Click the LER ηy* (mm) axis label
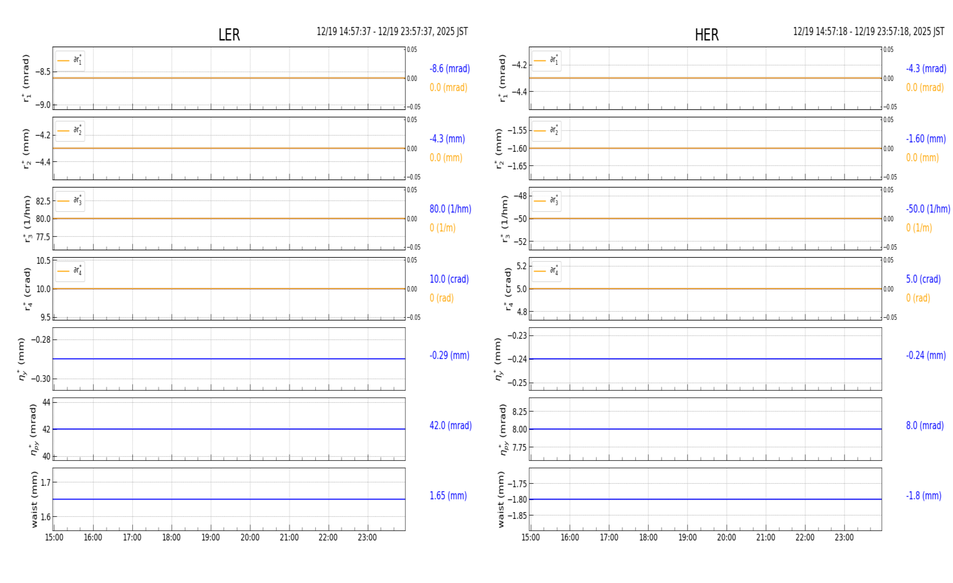 [23, 359]
